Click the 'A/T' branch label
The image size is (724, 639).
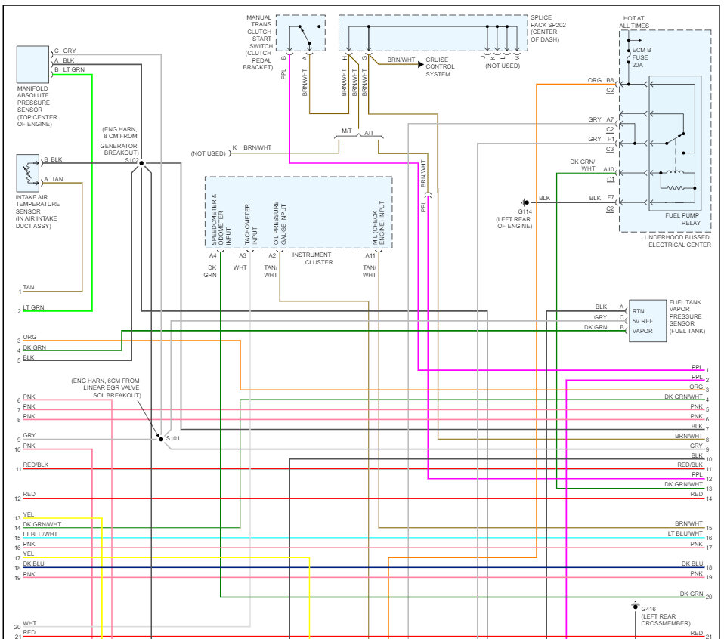click(369, 133)
